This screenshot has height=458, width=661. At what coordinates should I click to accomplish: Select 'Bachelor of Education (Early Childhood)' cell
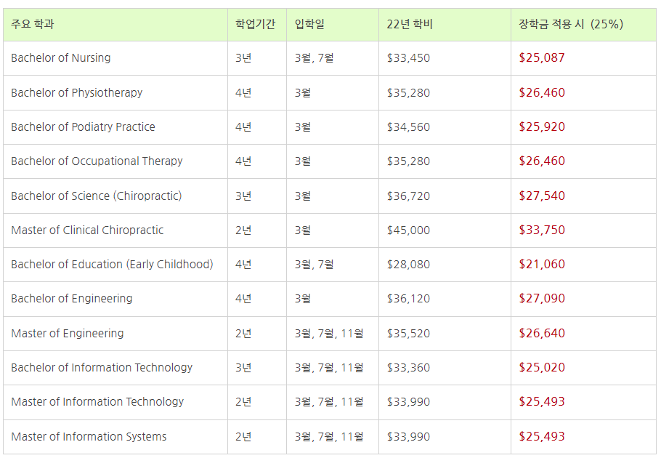tap(115, 265)
